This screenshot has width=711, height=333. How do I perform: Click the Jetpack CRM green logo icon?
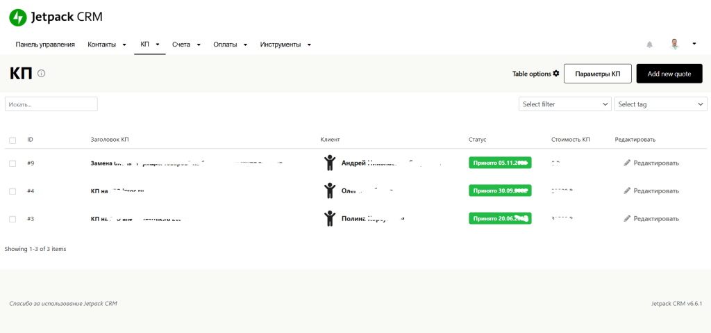coord(18,17)
